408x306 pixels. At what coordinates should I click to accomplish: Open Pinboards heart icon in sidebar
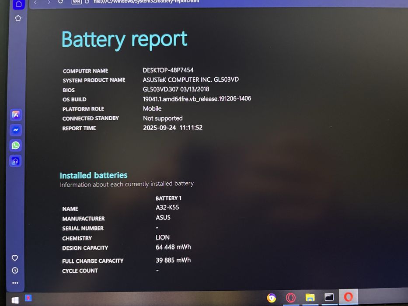click(15, 257)
